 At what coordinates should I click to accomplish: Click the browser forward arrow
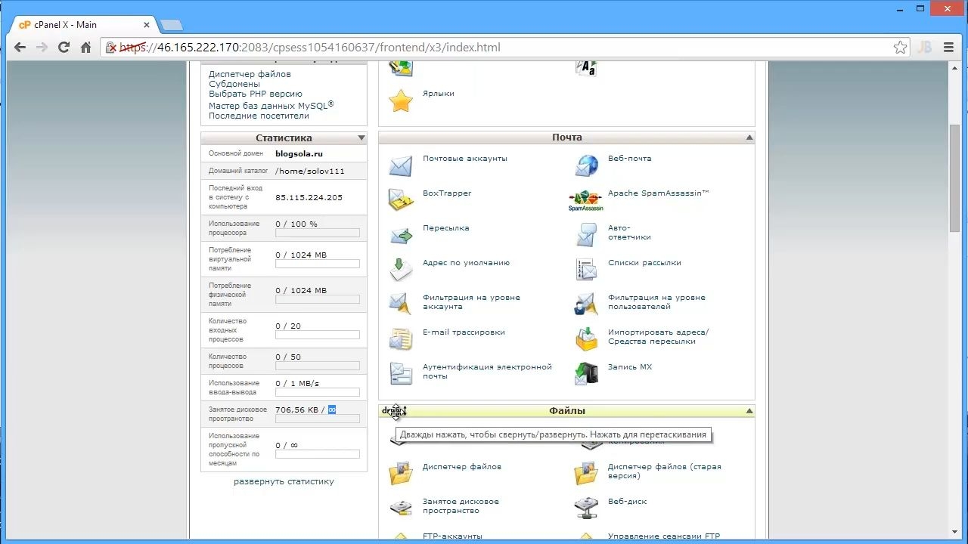(x=42, y=48)
